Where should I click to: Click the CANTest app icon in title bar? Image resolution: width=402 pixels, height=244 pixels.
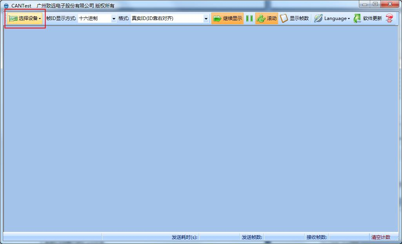pos(6,6)
